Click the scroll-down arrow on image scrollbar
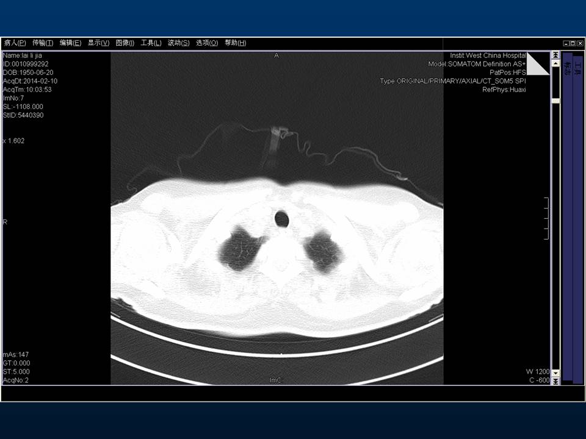Viewport: 586px width, 439px height. click(x=555, y=372)
